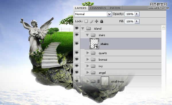Image resolution: width=172 pixels, height=105 pixels.
Task: Select the bonsai group name
Action: [x=103, y=59]
